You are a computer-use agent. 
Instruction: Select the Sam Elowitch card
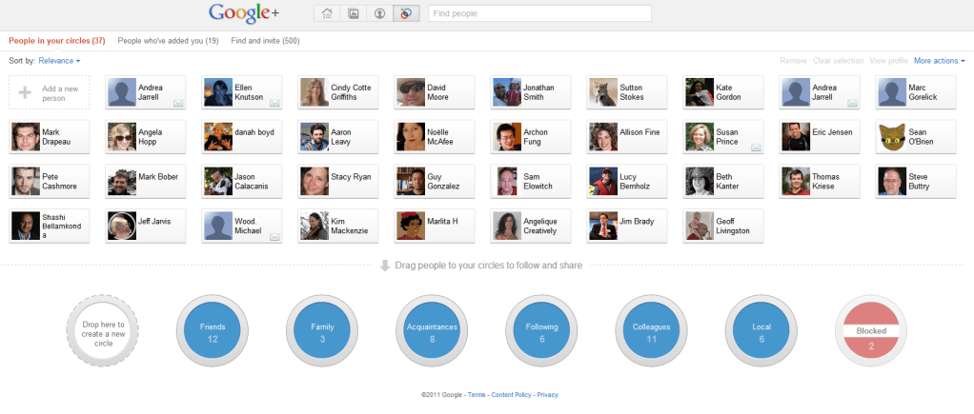[x=531, y=181]
